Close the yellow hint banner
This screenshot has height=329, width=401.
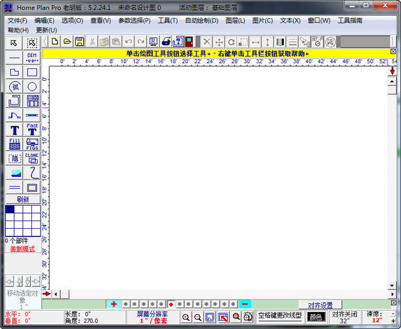point(393,51)
